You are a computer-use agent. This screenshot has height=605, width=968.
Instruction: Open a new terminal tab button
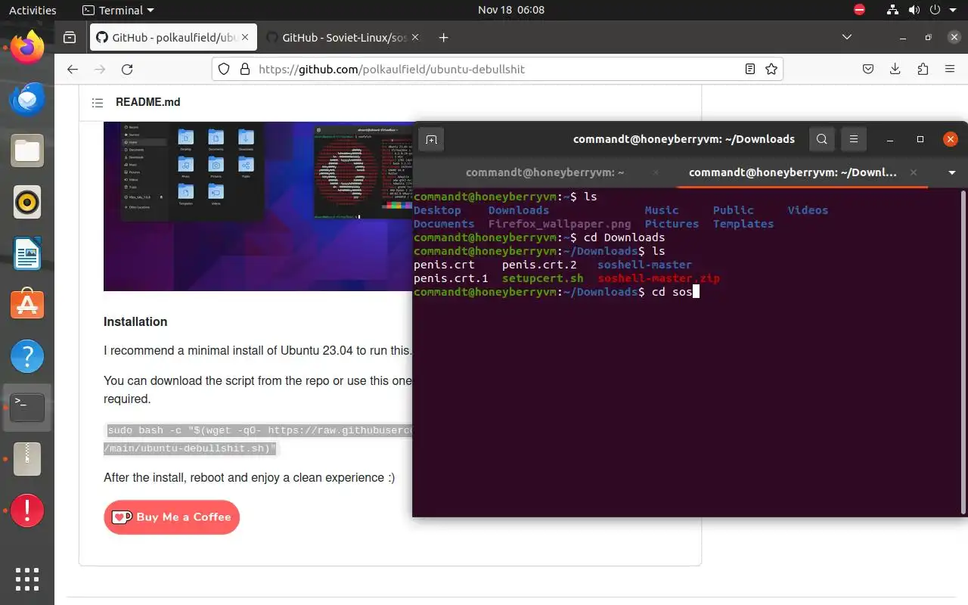(431, 139)
